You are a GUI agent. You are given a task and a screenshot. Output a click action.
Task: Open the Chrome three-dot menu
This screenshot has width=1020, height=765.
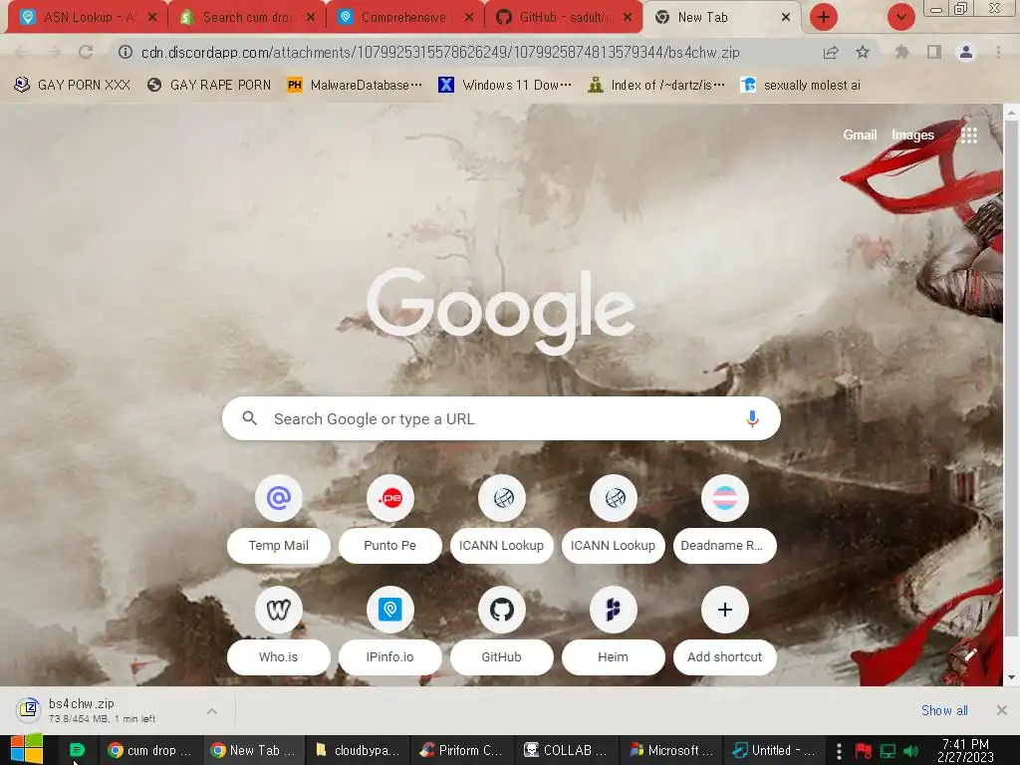[998, 52]
